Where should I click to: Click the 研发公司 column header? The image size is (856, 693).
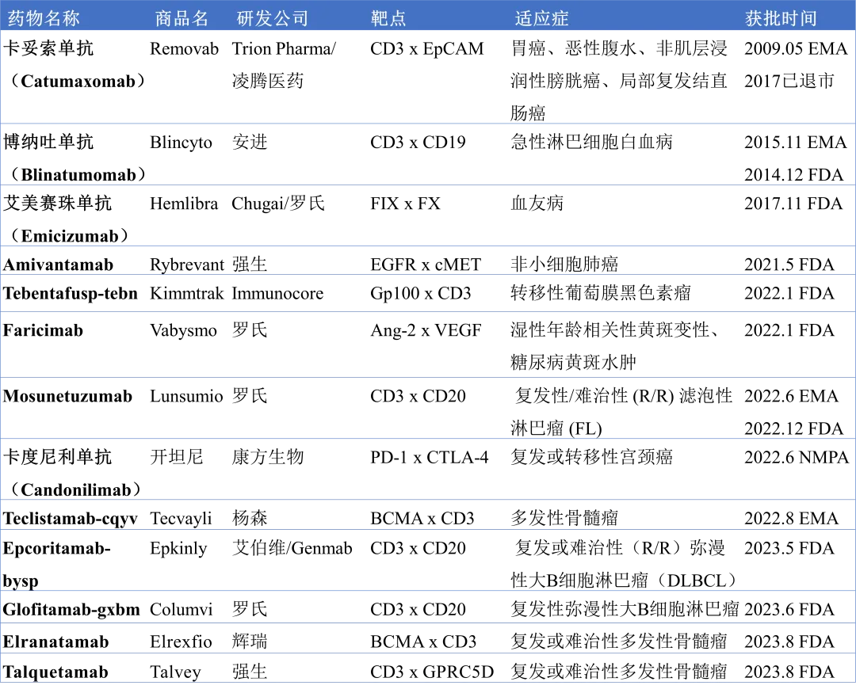click(273, 18)
